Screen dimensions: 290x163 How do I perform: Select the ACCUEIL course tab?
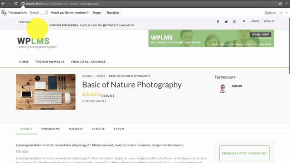pos(26,129)
